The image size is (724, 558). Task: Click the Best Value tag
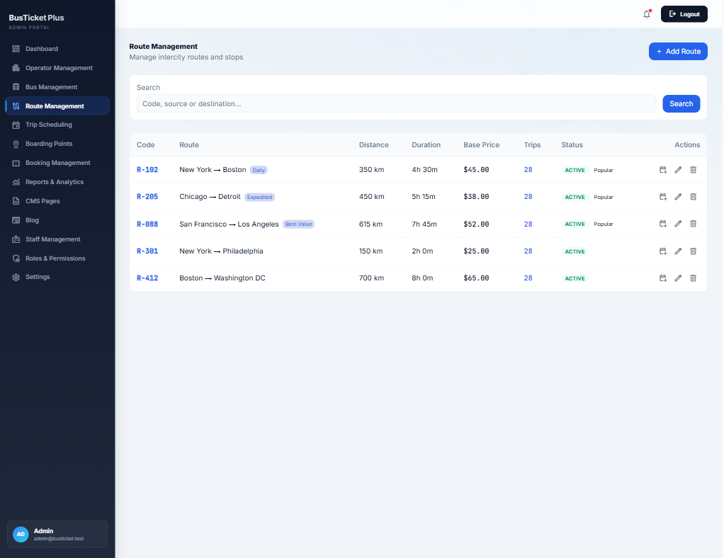pos(298,224)
